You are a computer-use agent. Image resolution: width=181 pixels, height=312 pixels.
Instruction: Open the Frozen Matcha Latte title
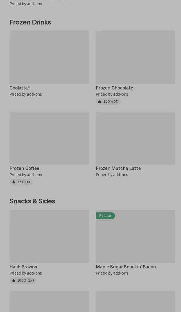118,169
